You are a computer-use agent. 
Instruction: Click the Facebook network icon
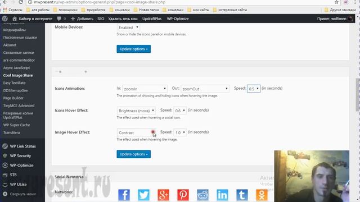(124, 195)
